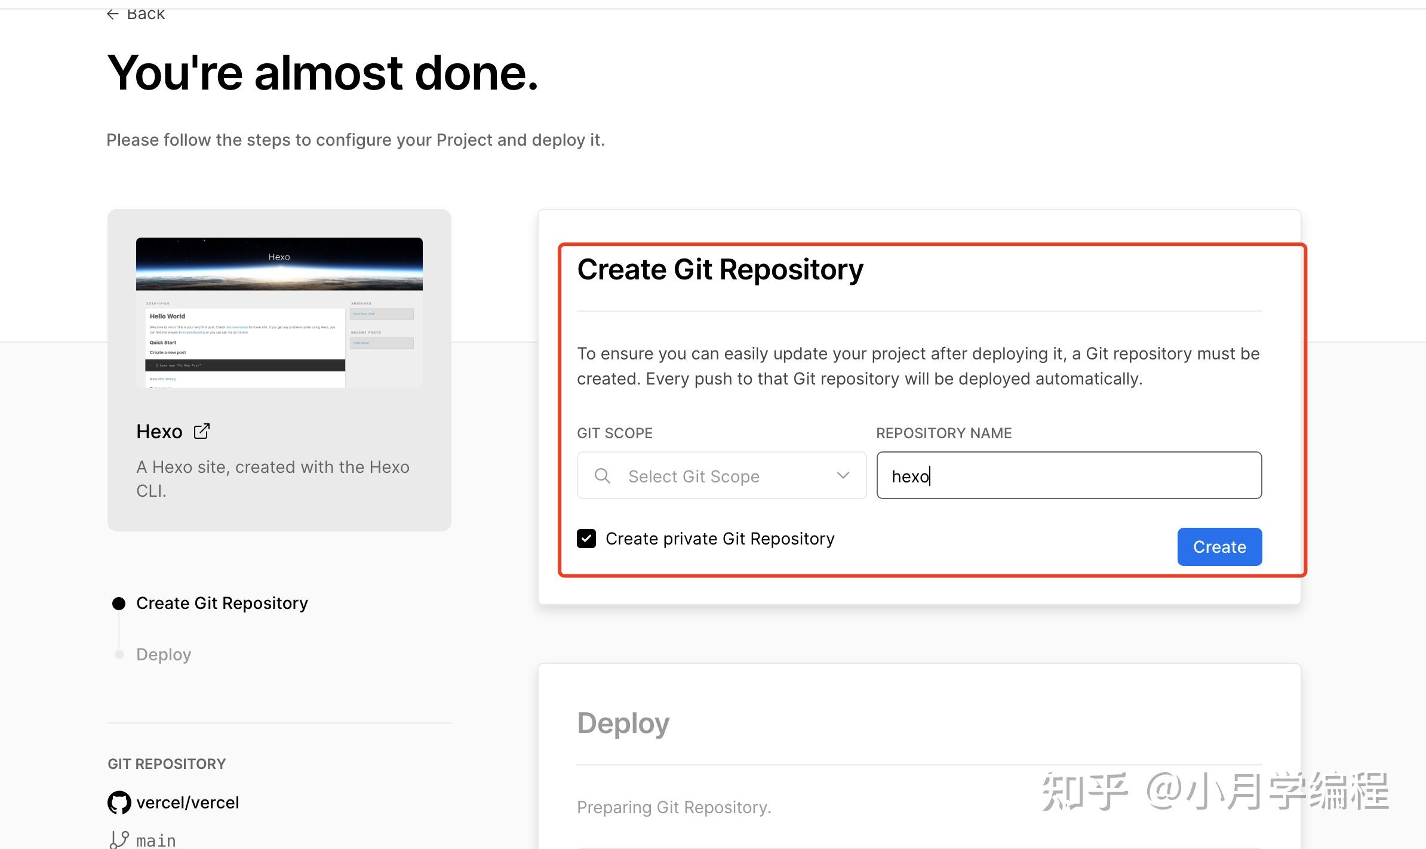Click the Hexo project title
1426x849 pixels.
[x=159, y=430]
